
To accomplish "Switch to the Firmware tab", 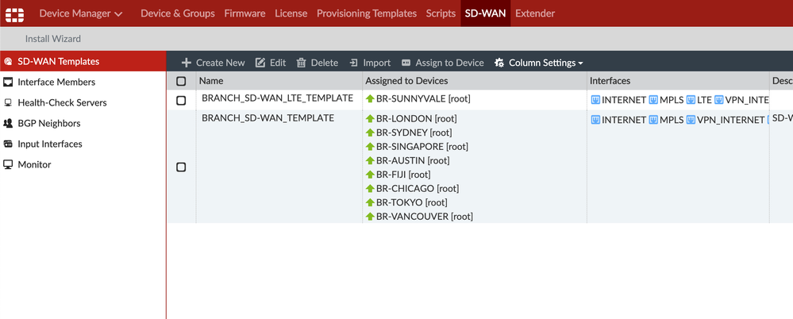I will [244, 13].
